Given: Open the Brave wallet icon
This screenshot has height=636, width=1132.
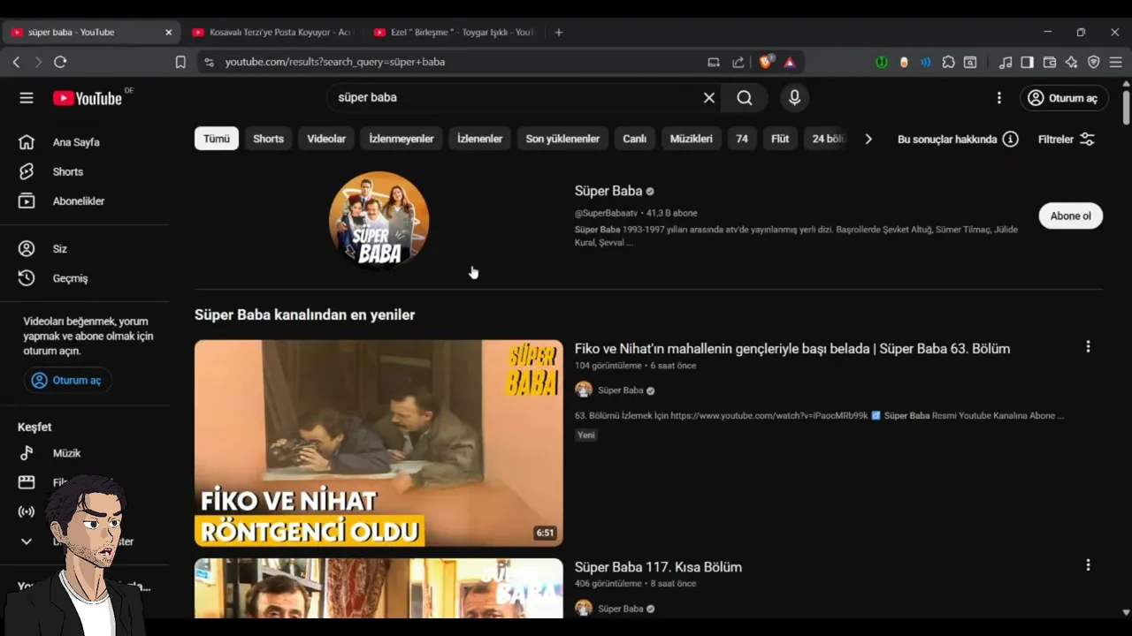Looking at the screenshot, I should (1050, 62).
